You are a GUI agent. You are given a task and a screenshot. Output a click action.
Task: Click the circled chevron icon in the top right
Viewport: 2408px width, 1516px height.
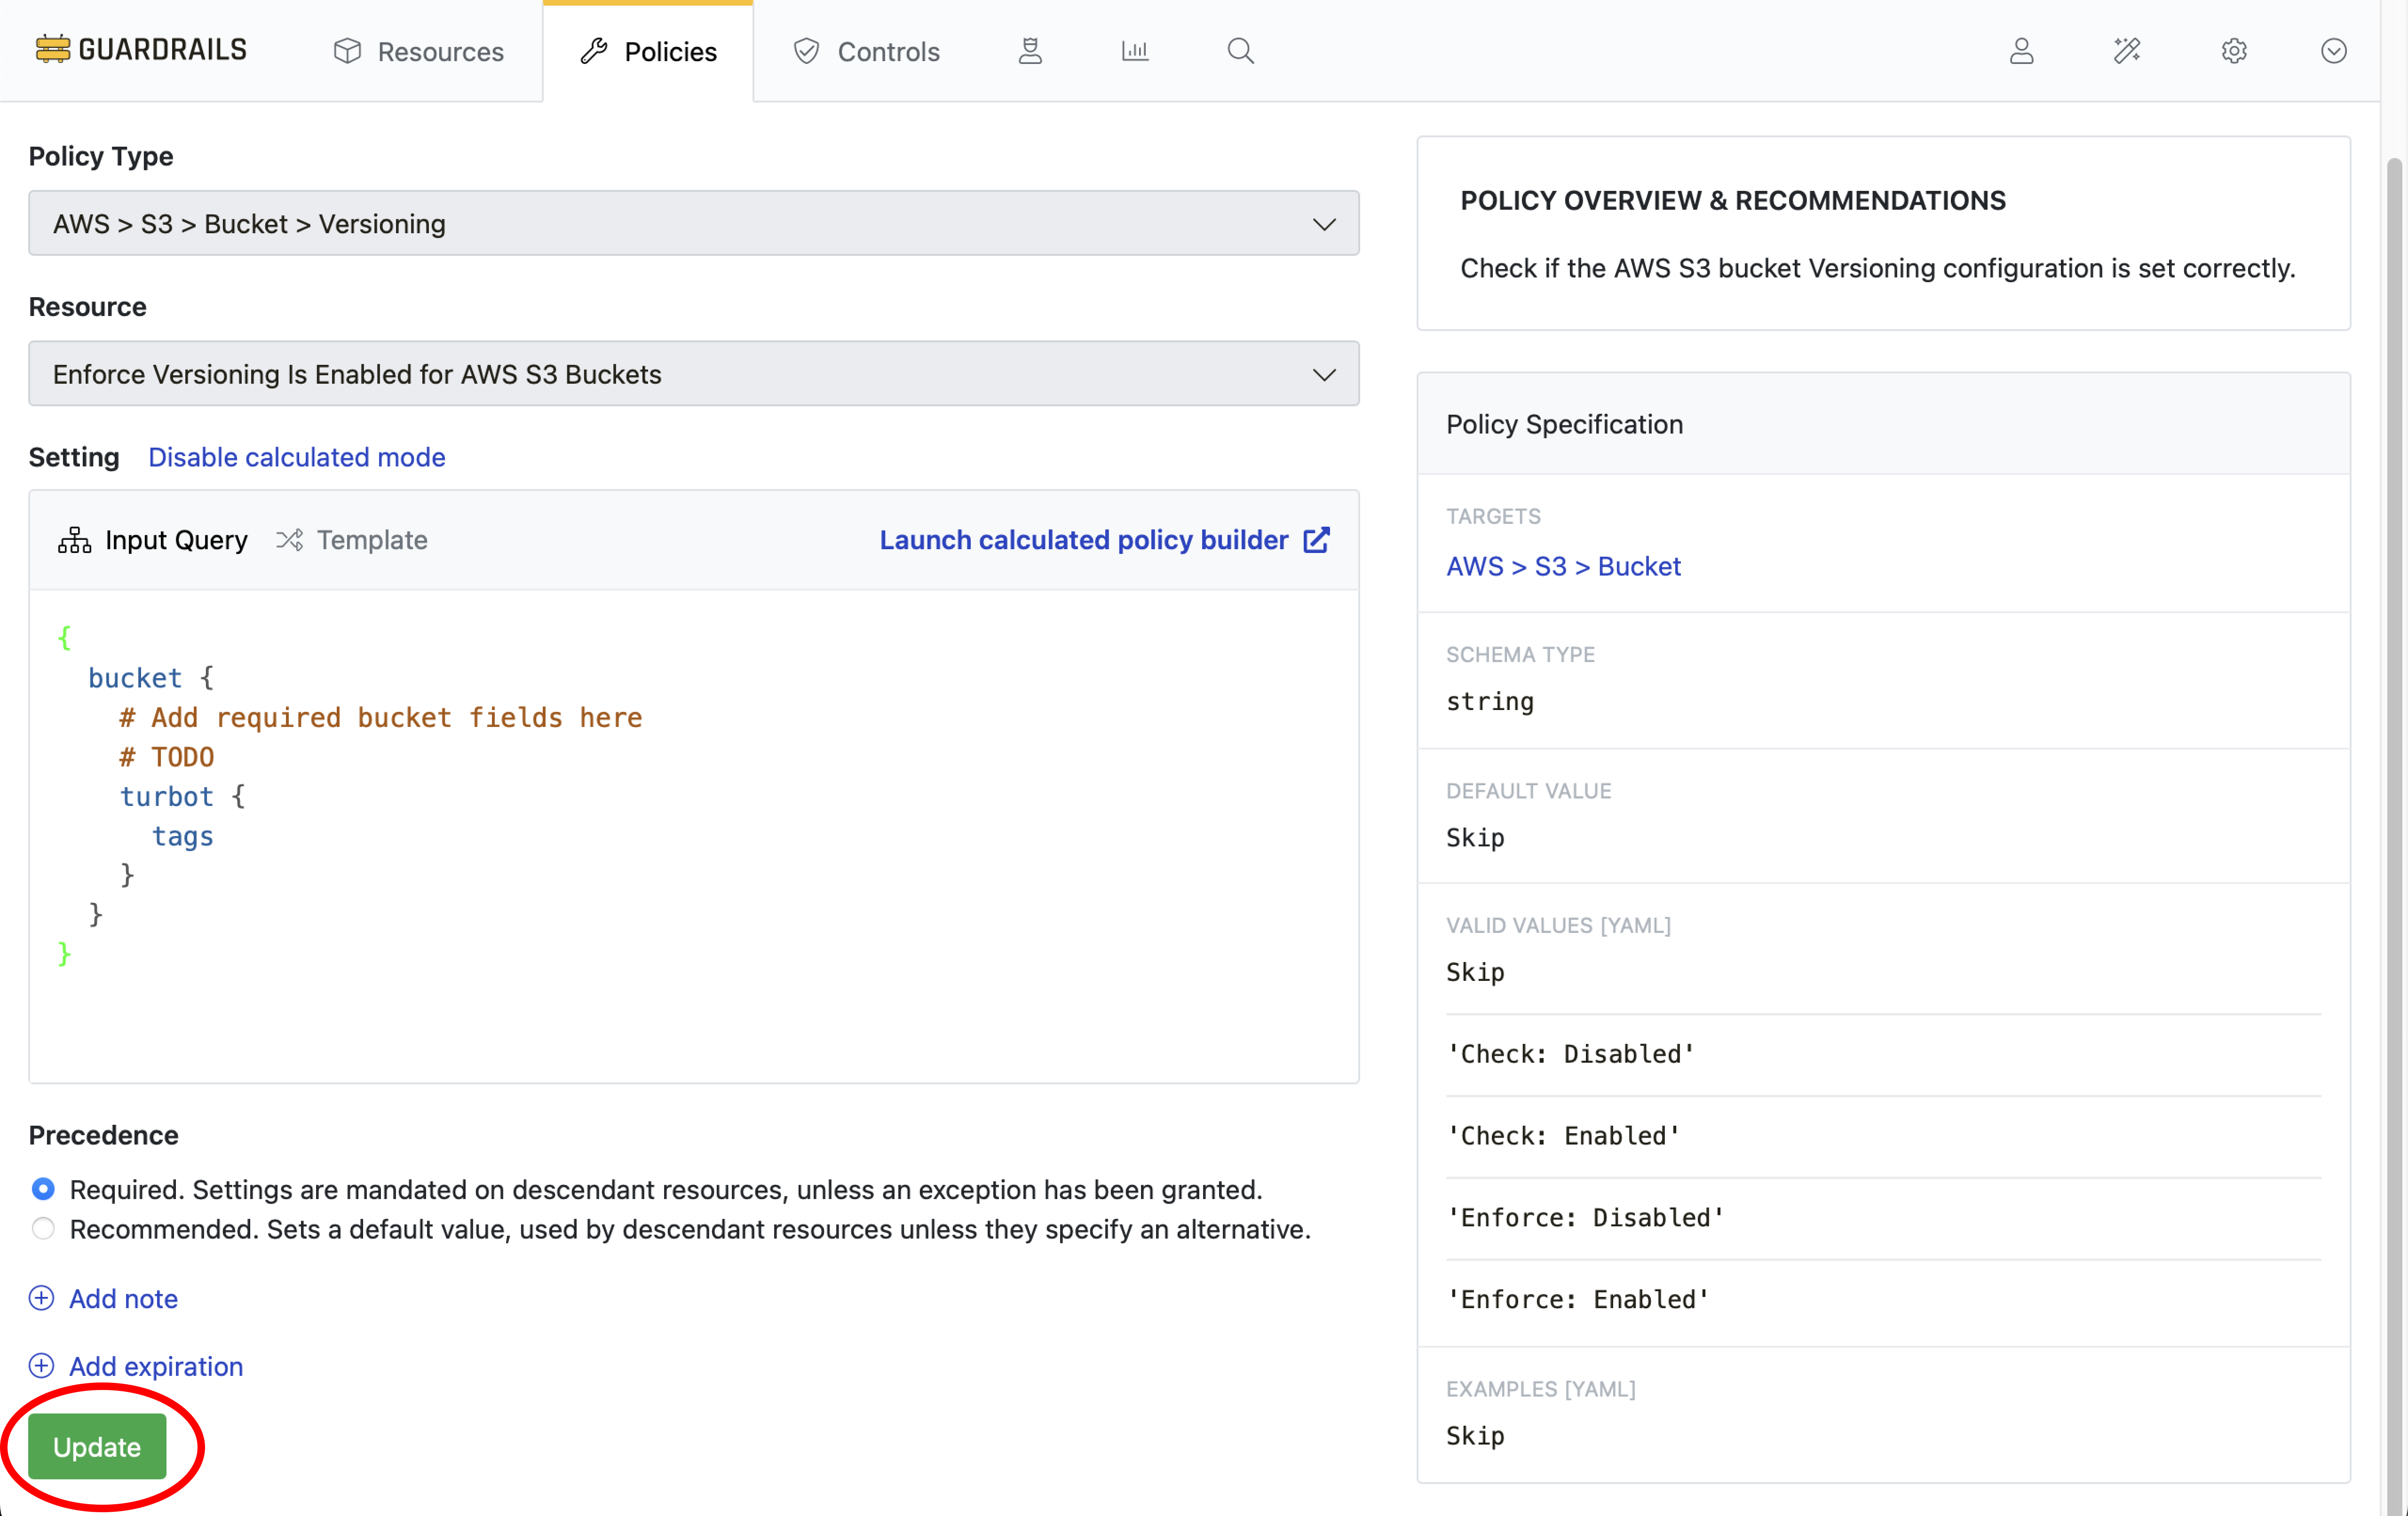2333,51
